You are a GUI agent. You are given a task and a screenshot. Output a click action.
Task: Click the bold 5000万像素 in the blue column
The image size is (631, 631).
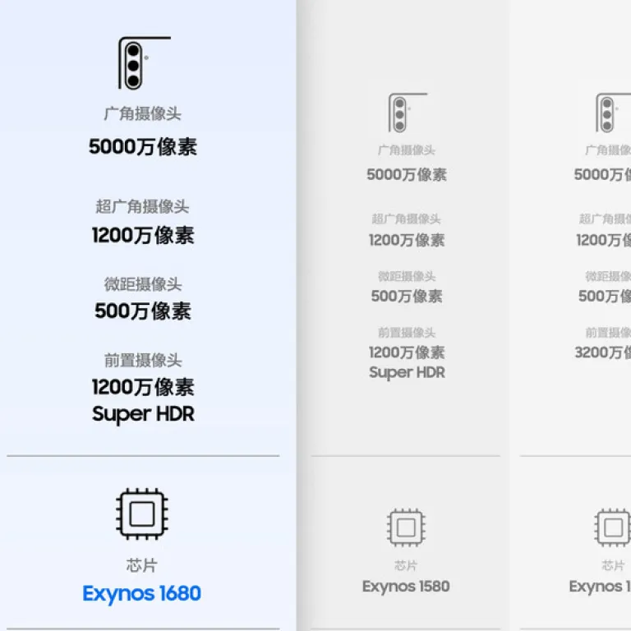[143, 146]
